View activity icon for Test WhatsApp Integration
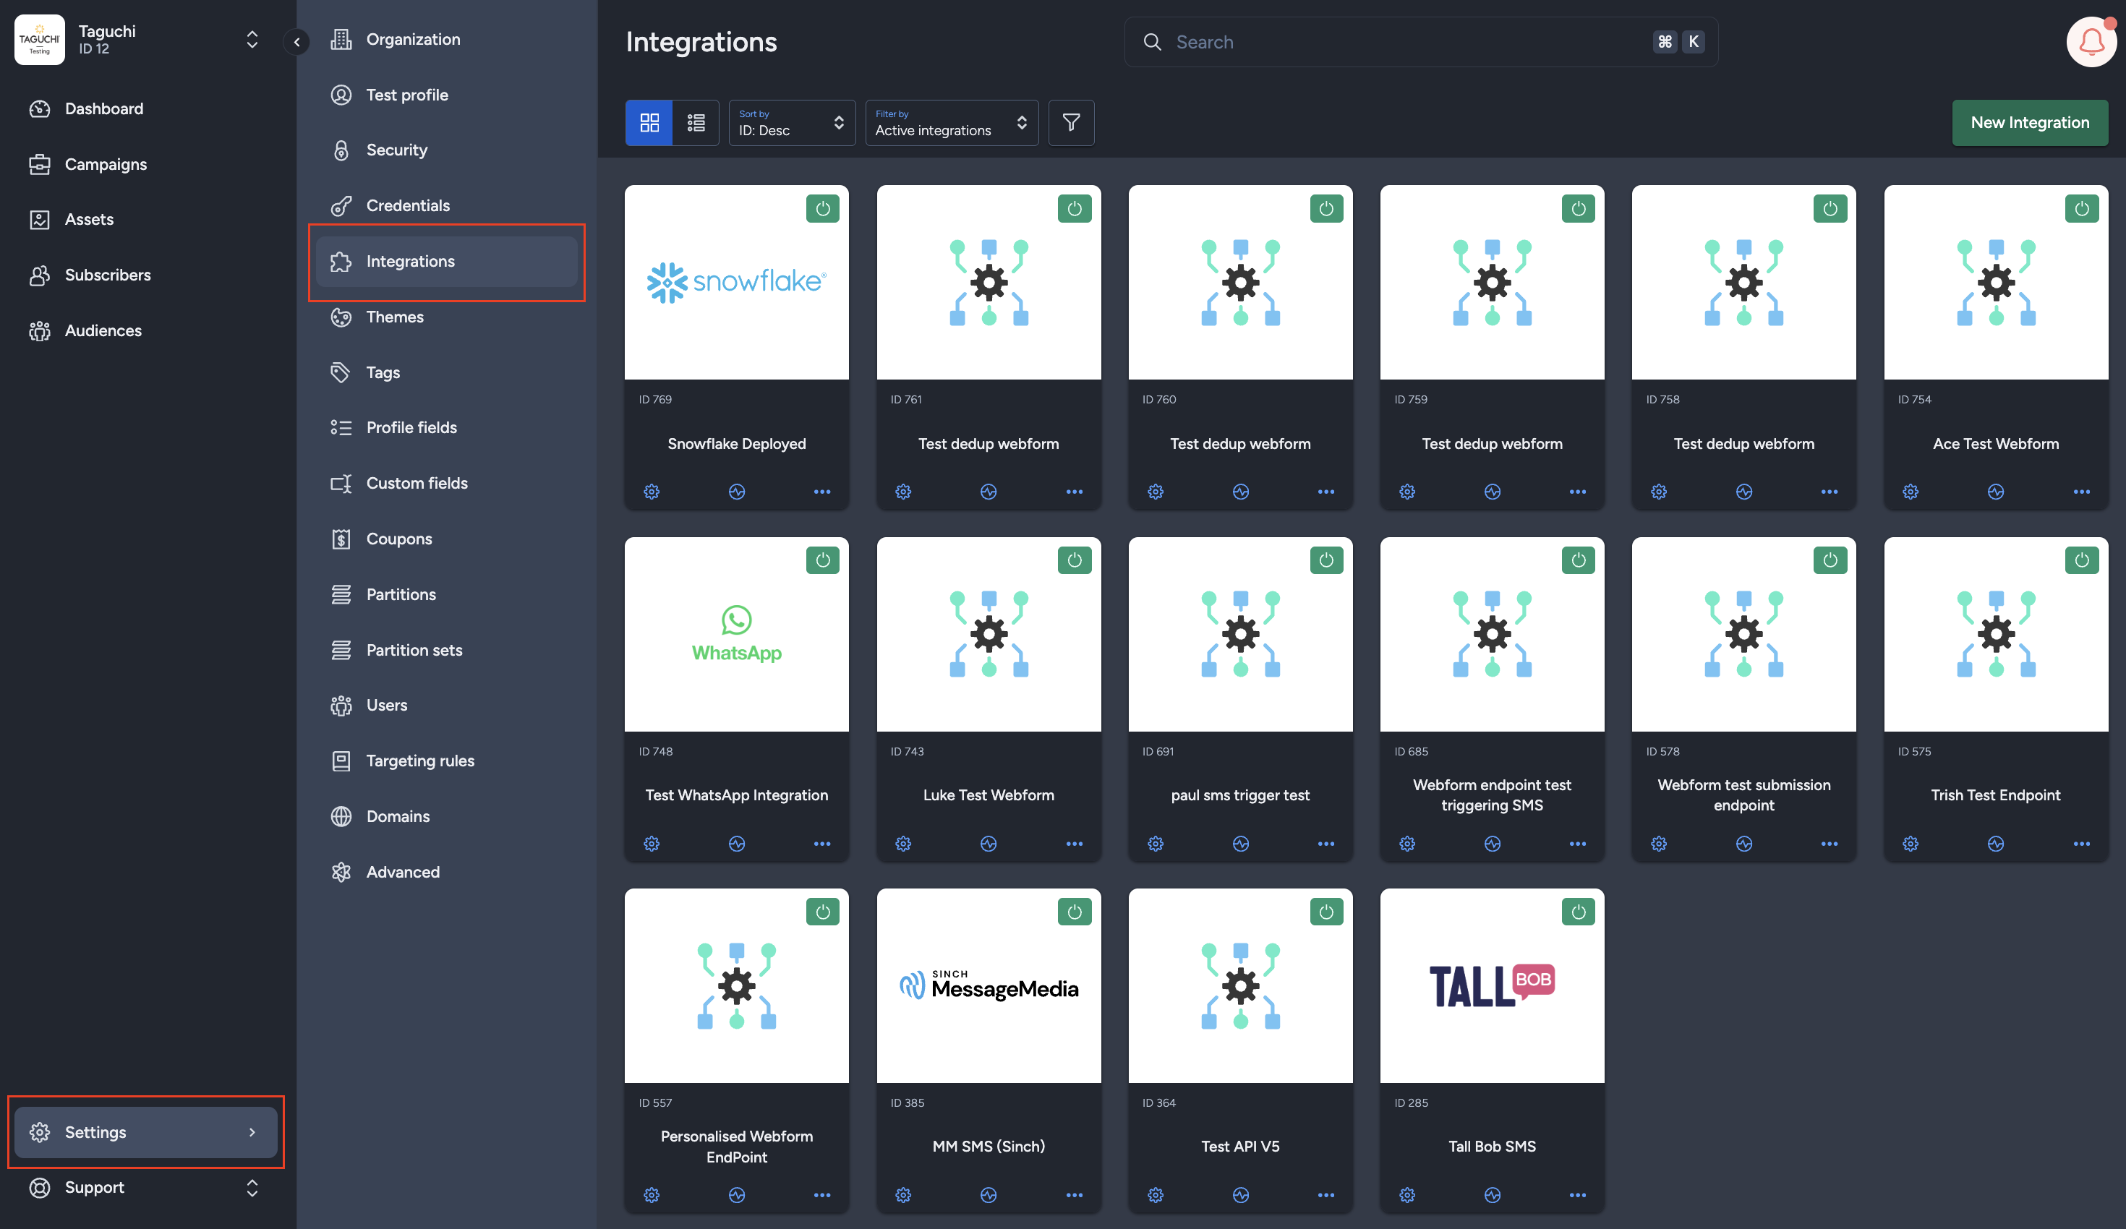This screenshot has height=1229, width=2126. [736, 844]
